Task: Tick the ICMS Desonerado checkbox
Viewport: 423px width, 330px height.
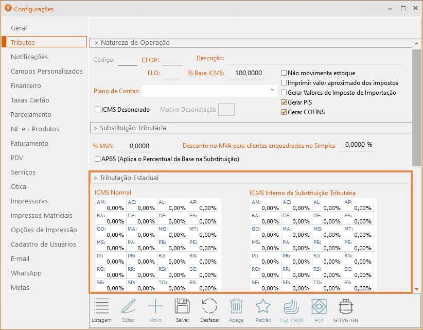Action: [x=97, y=110]
